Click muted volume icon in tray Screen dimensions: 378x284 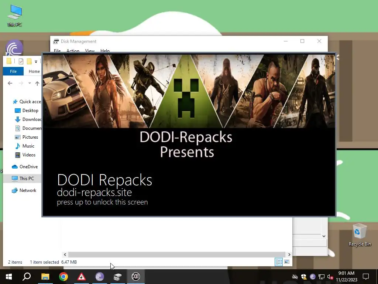coord(330,277)
